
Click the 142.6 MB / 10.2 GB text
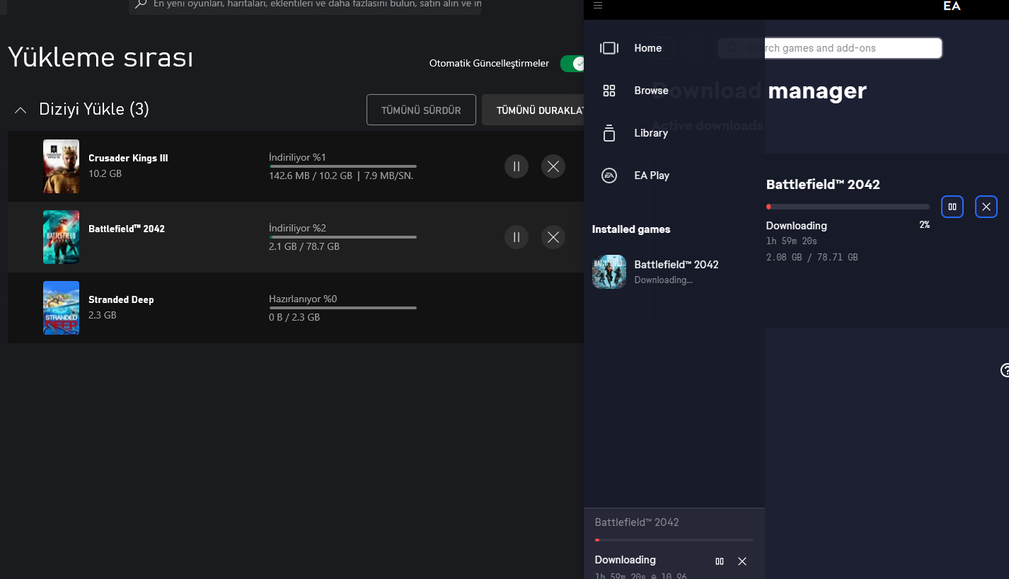click(x=311, y=176)
